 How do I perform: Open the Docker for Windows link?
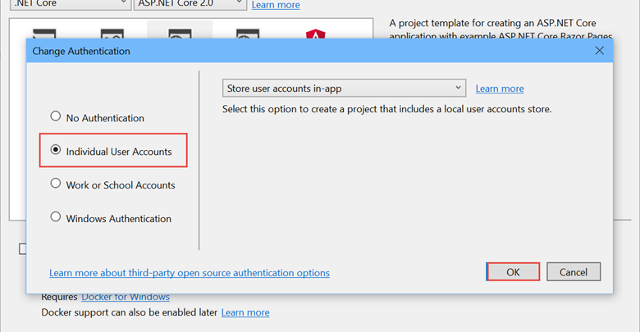[x=126, y=298]
